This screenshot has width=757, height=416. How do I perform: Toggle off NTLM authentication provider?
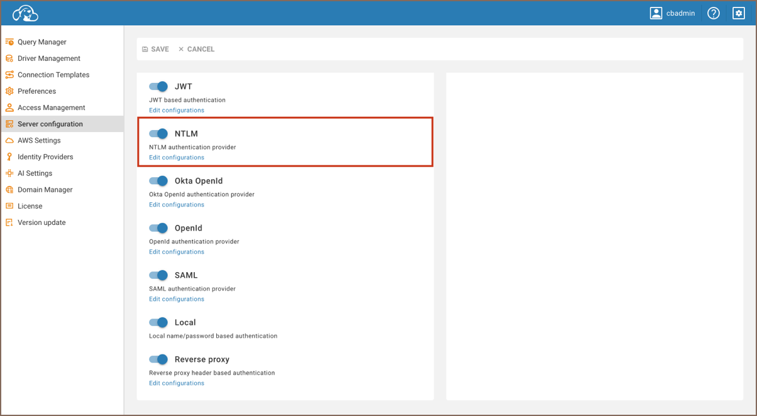click(158, 134)
